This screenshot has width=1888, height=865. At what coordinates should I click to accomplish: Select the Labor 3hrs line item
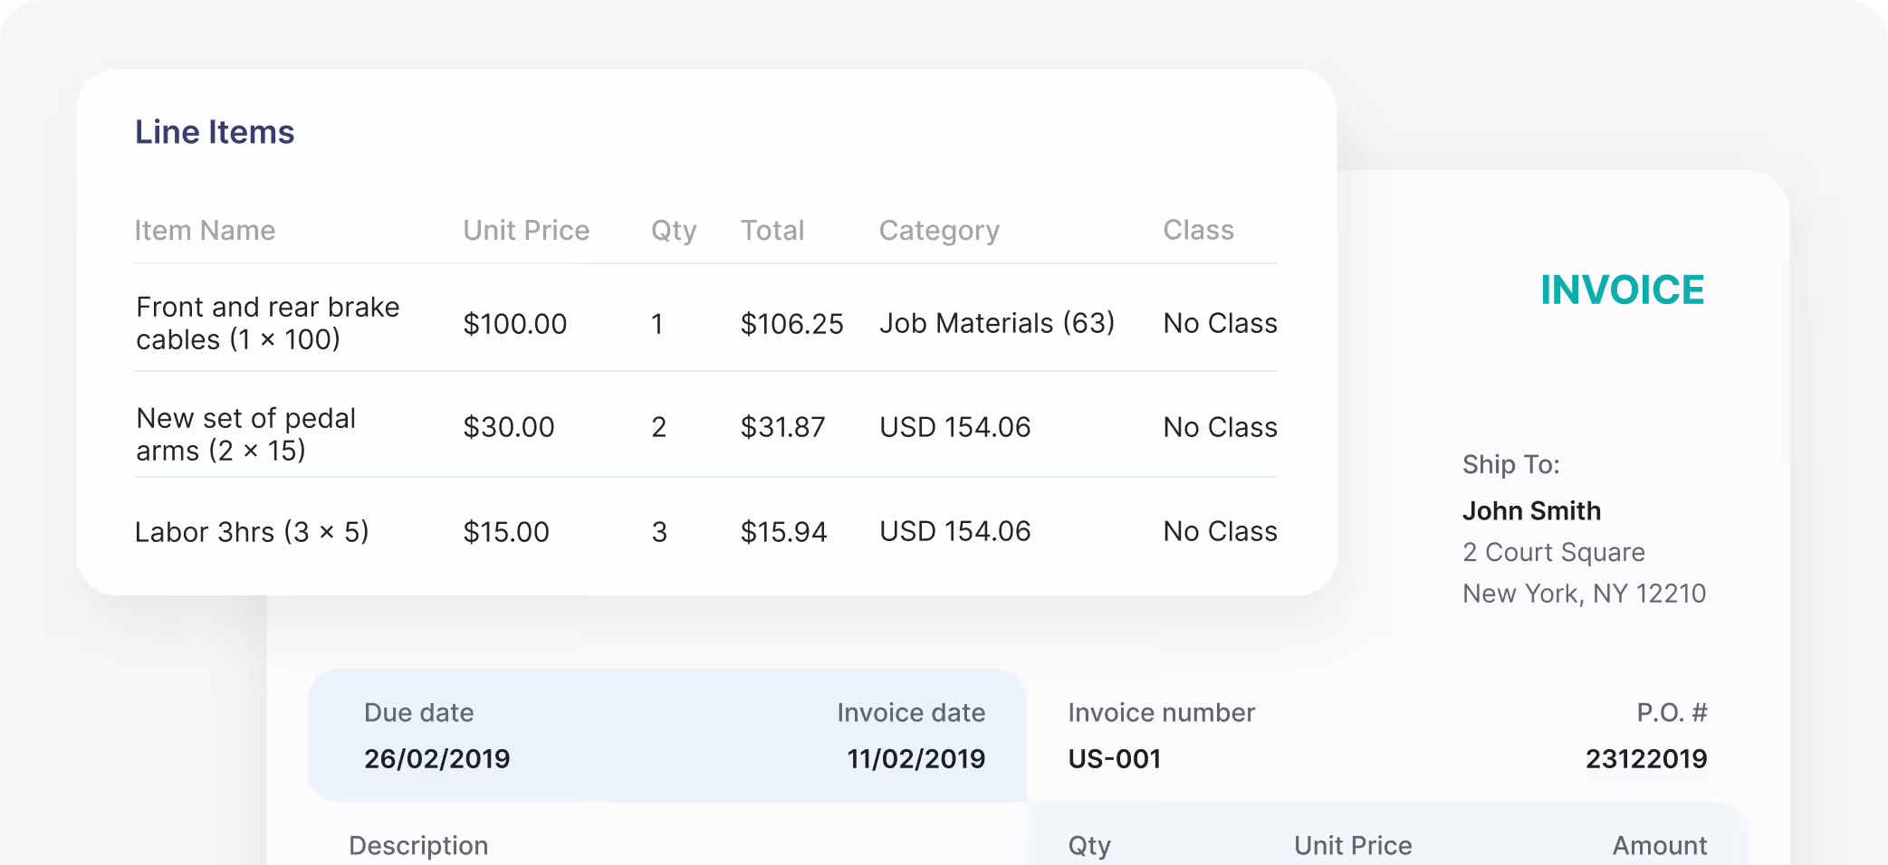(x=252, y=532)
